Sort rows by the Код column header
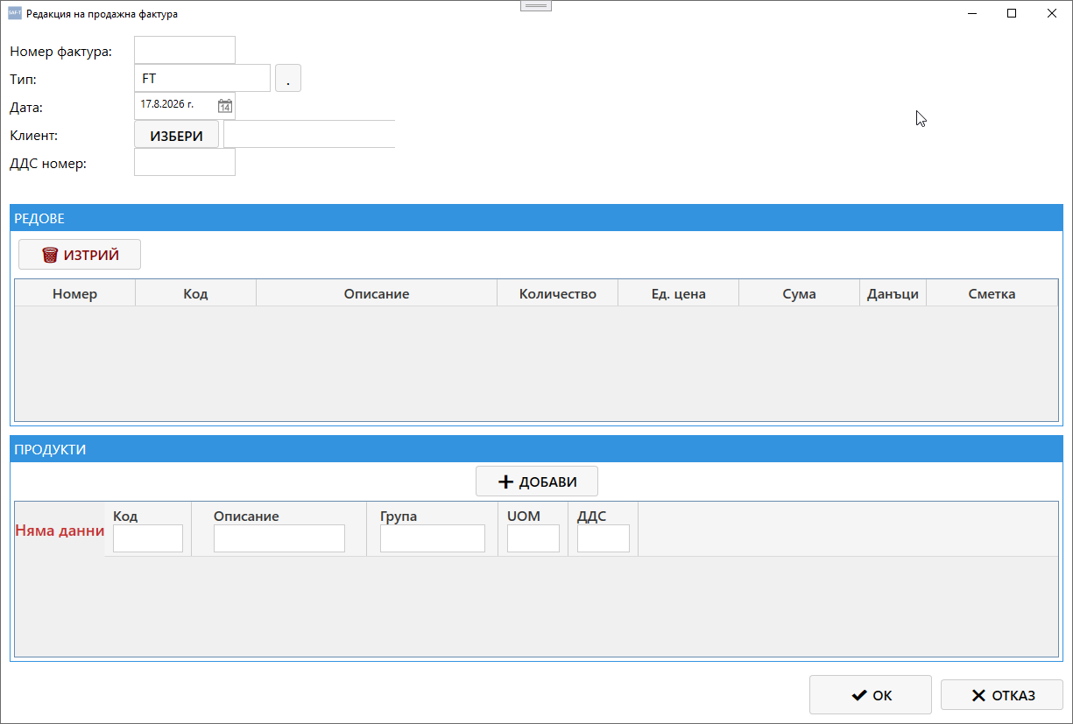 (196, 293)
